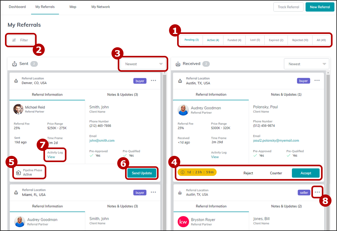The width and height of the screenshot is (337, 231).
Task: Open the Sent column Newest sort dropdown
Action: 143,64
